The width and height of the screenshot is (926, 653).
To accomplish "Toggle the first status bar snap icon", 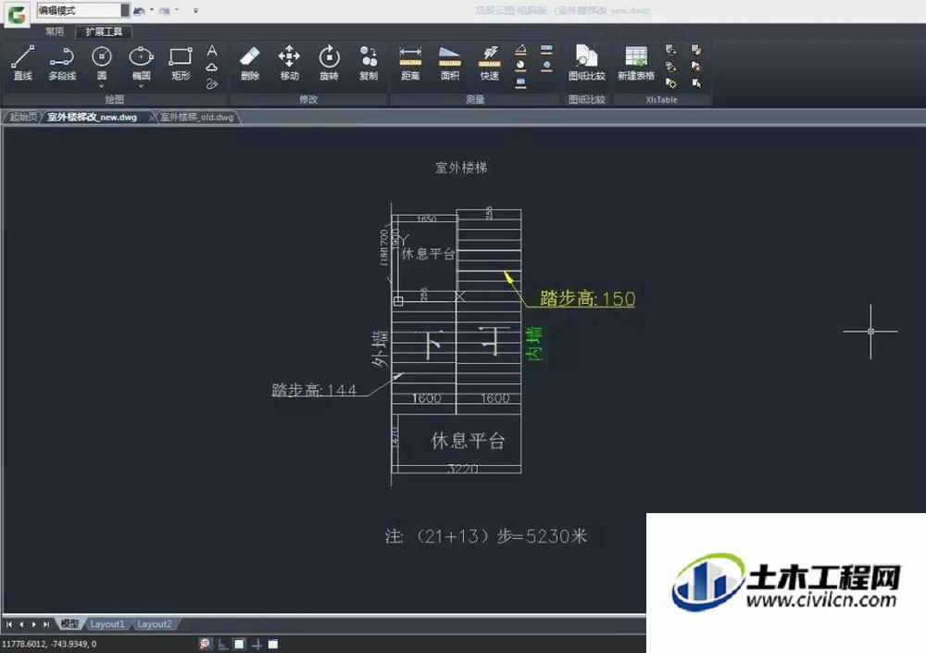I will tap(206, 644).
